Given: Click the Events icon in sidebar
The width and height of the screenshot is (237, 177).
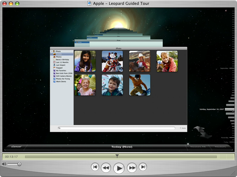Looking at the screenshot, I should coord(54,54).
